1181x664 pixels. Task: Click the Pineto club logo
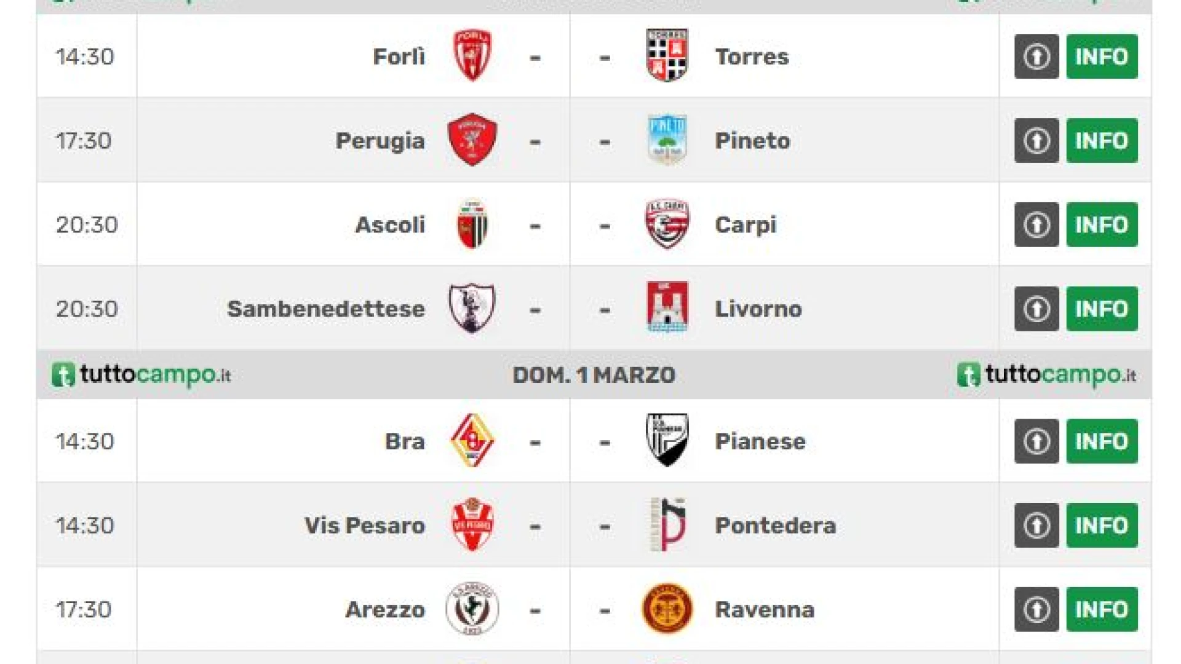[x=667, y=140]
